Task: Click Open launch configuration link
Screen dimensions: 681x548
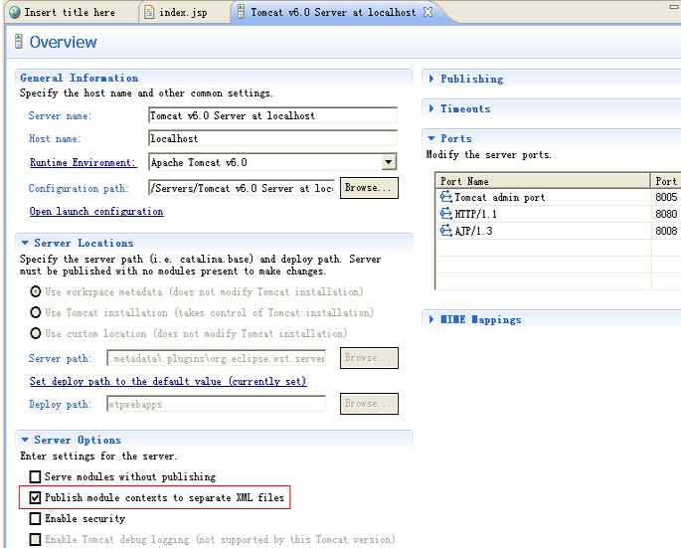Action: click(x=96, y=212)
